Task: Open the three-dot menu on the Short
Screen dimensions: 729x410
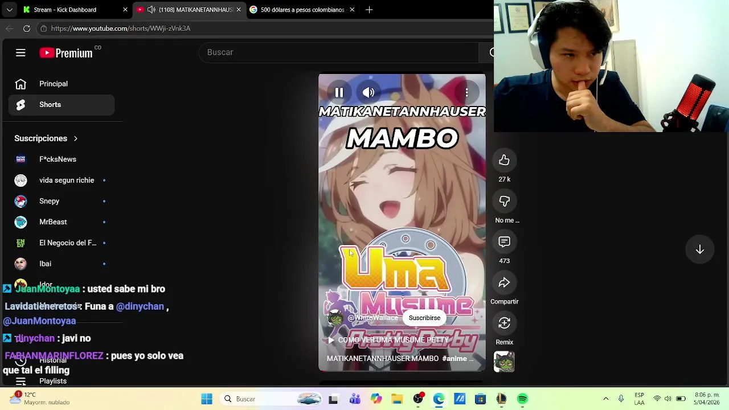Action: 466,92
